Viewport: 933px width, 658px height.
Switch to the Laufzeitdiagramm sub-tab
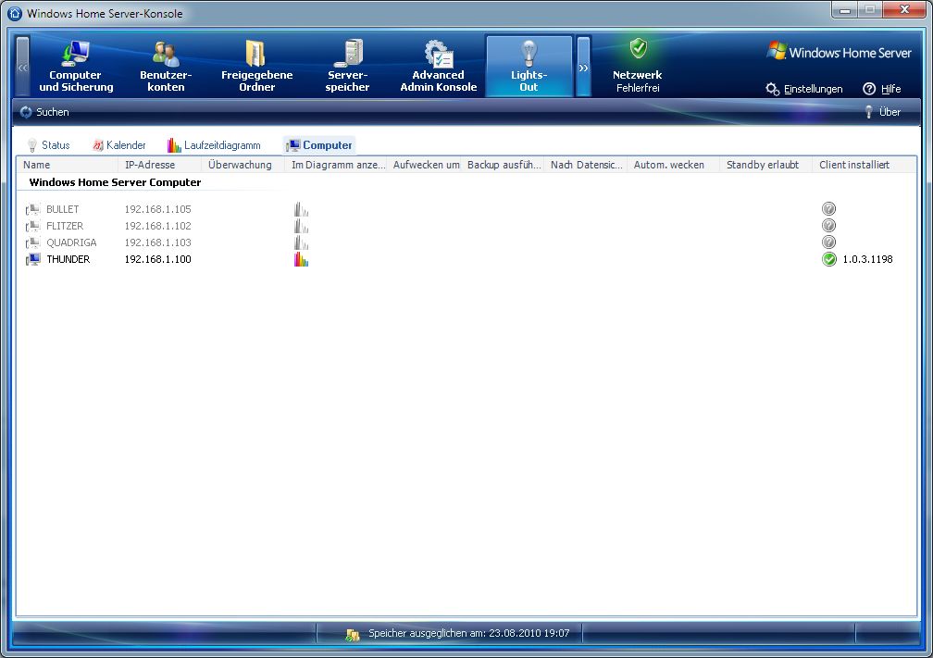(214, 145)
